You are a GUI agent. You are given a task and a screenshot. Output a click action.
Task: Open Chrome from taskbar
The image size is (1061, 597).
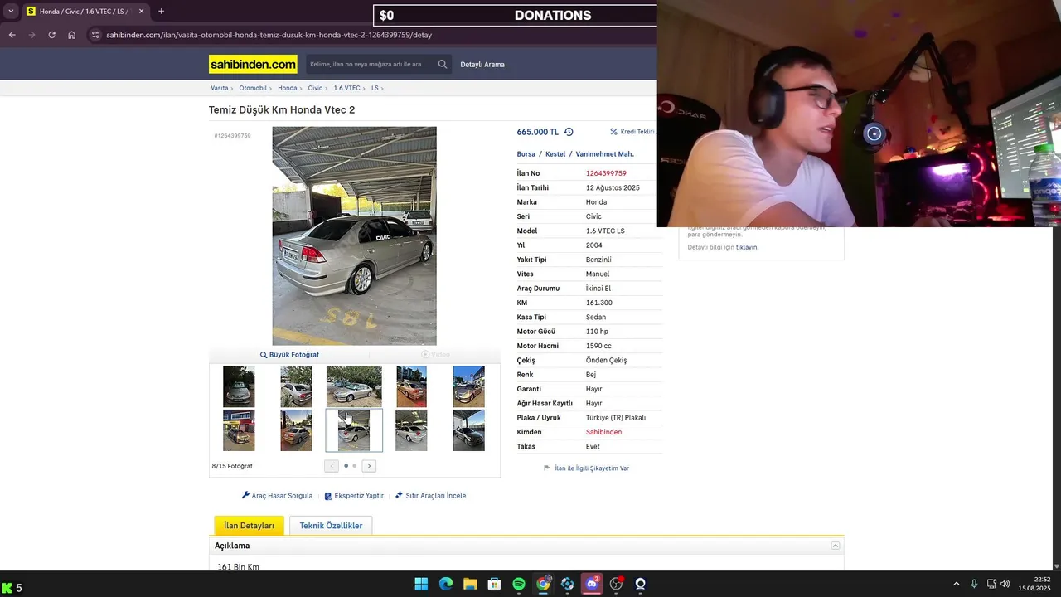tap(543, 584)
